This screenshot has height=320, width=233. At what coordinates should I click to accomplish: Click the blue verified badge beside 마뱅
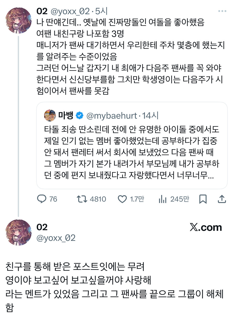[79, 115]
